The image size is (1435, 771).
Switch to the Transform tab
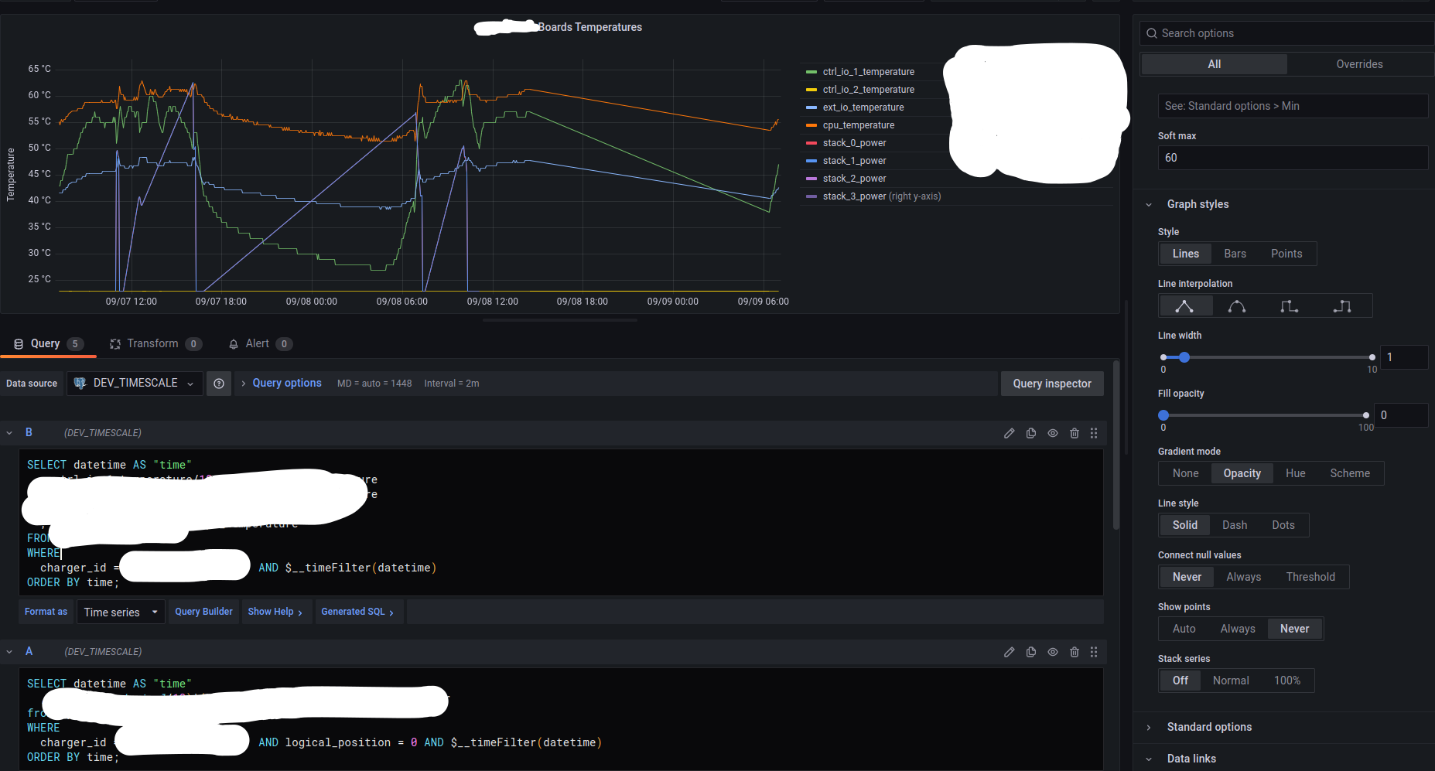(x=155, y=343)
